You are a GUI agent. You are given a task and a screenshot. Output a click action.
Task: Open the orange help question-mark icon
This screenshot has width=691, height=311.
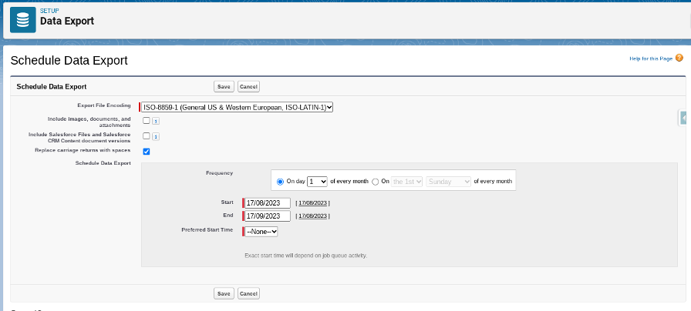coord(679,58)
